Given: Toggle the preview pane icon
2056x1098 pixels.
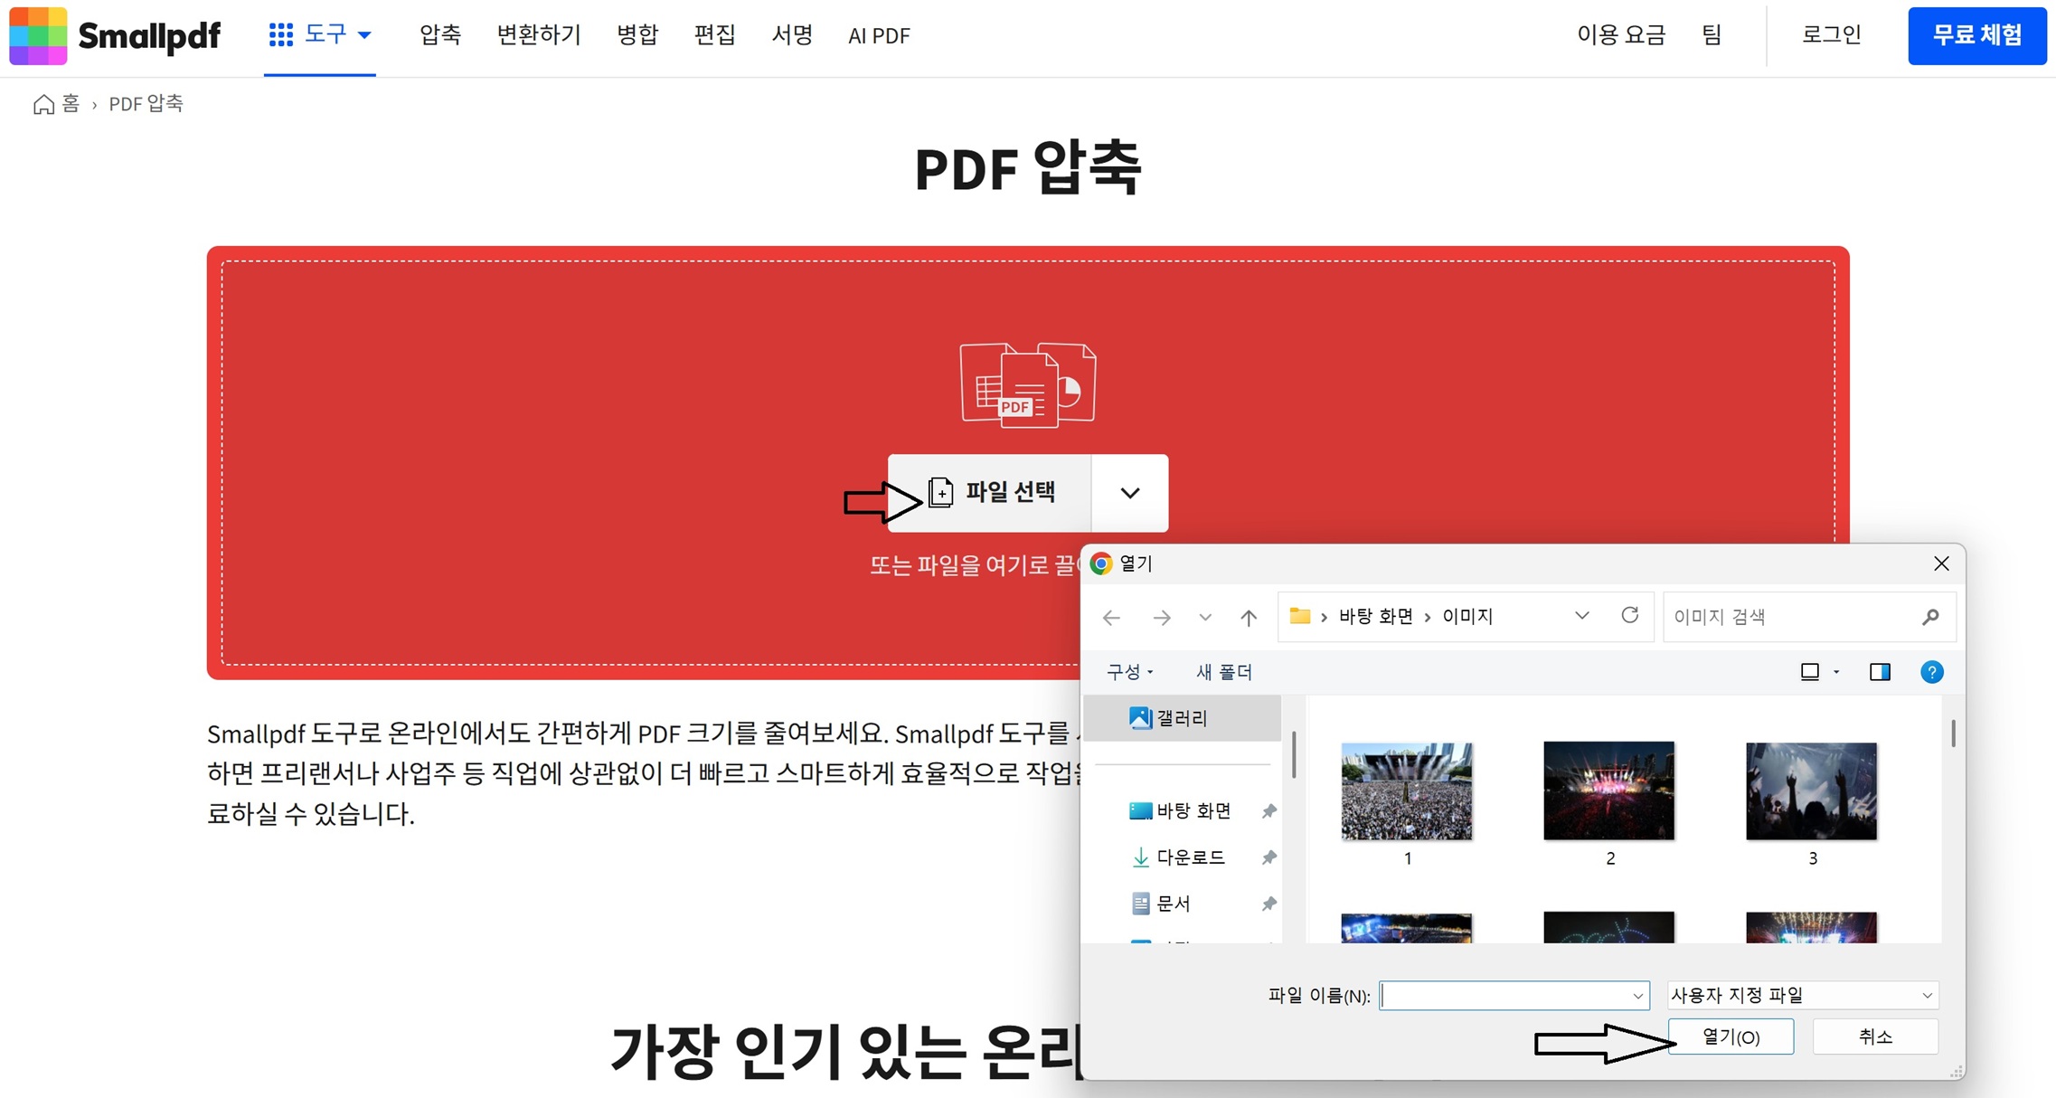Looking at the screenshot, I should tap(1880, 672).
